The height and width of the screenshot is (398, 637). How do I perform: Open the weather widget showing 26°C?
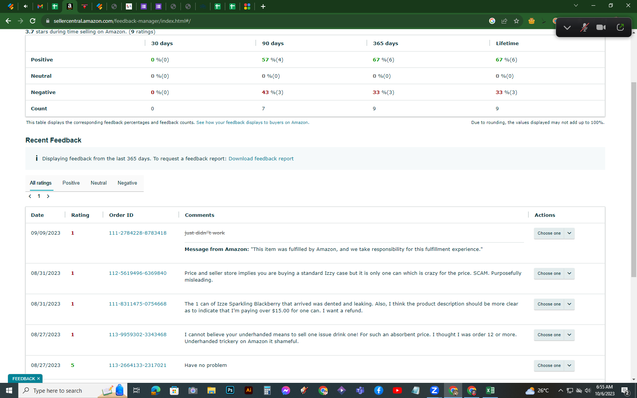(x=537, y=390)
